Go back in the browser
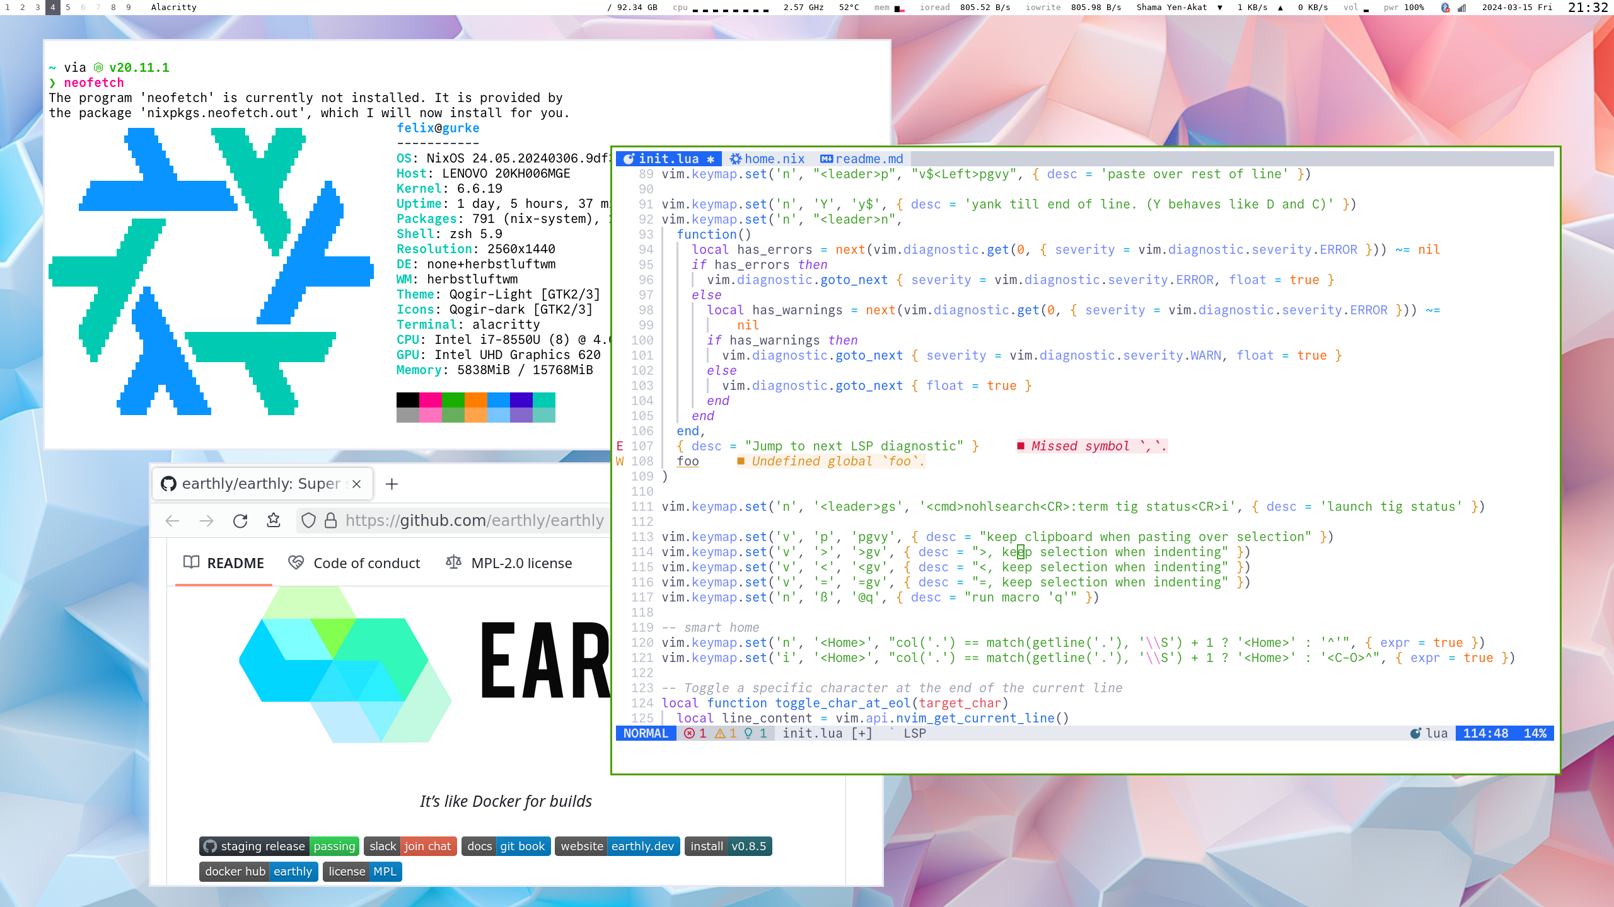The image size is (1614, 907). [172, 521]
